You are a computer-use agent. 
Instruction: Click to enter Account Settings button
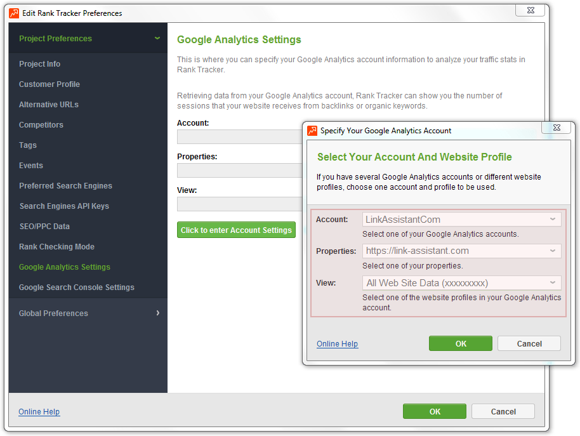[x=236, y=230]
